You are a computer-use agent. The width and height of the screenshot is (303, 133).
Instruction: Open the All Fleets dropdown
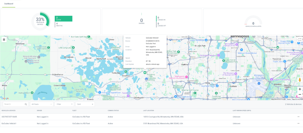41,104
